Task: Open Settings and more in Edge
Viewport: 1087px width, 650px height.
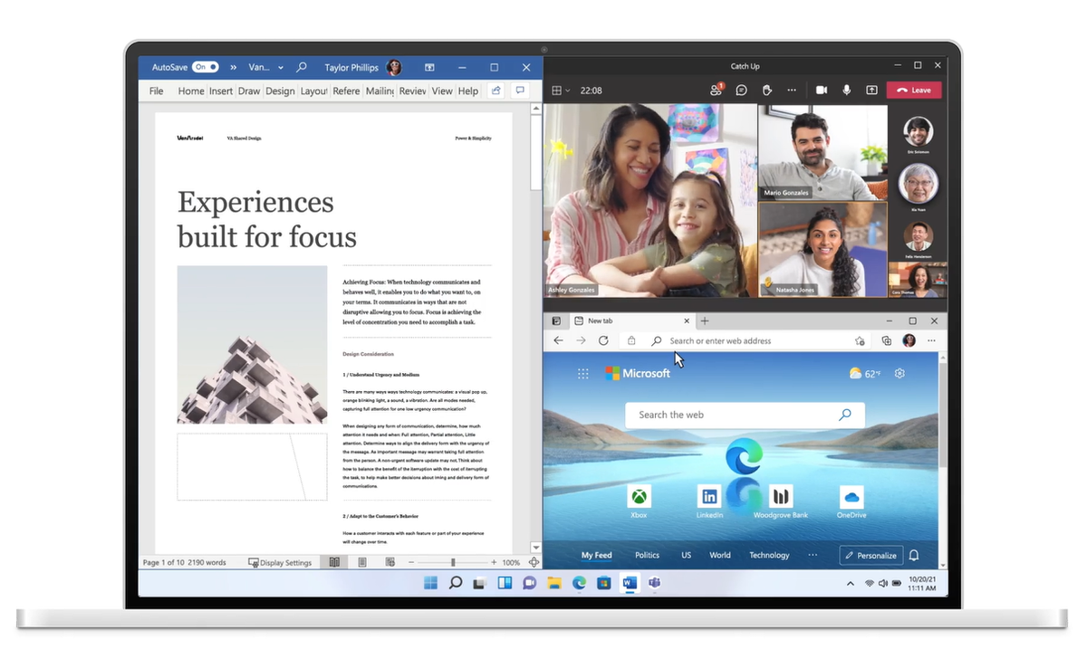Action: 931,340
